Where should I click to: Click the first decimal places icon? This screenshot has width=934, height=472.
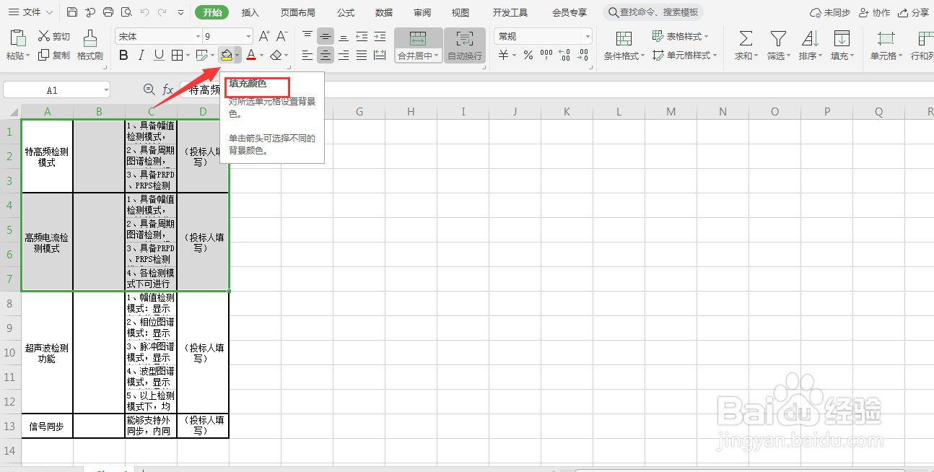(564, 55)
